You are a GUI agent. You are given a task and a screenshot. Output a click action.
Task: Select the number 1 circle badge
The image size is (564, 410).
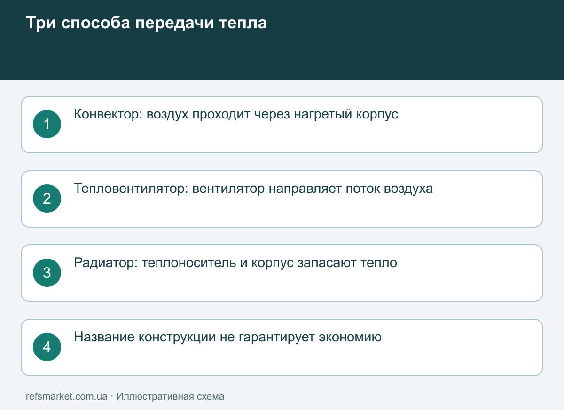(47, 124)
